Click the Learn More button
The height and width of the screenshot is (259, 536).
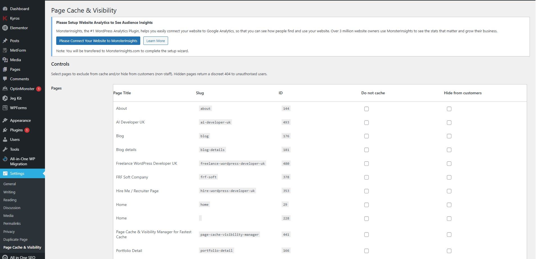[x=155, y=41]
